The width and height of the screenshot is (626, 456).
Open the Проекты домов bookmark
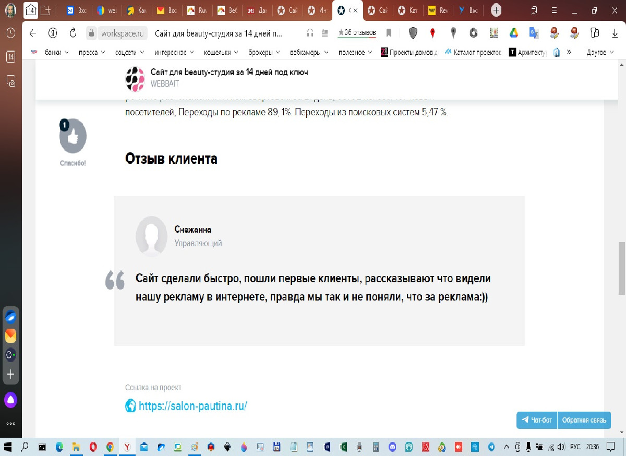point(409,52)
